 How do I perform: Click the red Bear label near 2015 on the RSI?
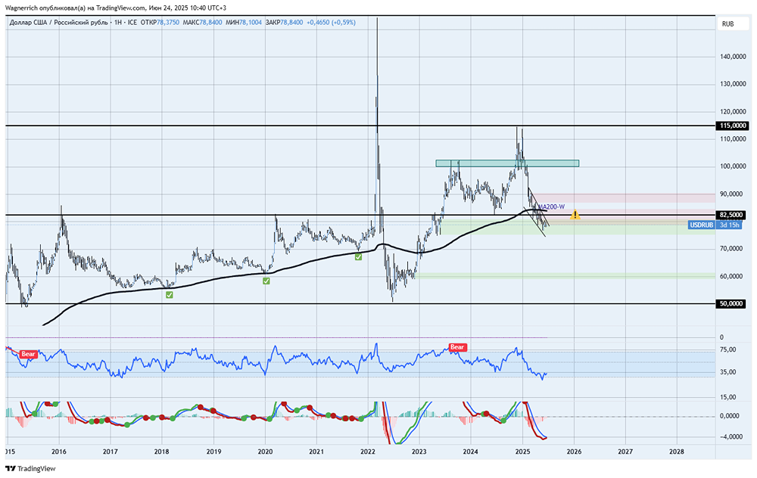pyautogui.click(x=29, y=354)
